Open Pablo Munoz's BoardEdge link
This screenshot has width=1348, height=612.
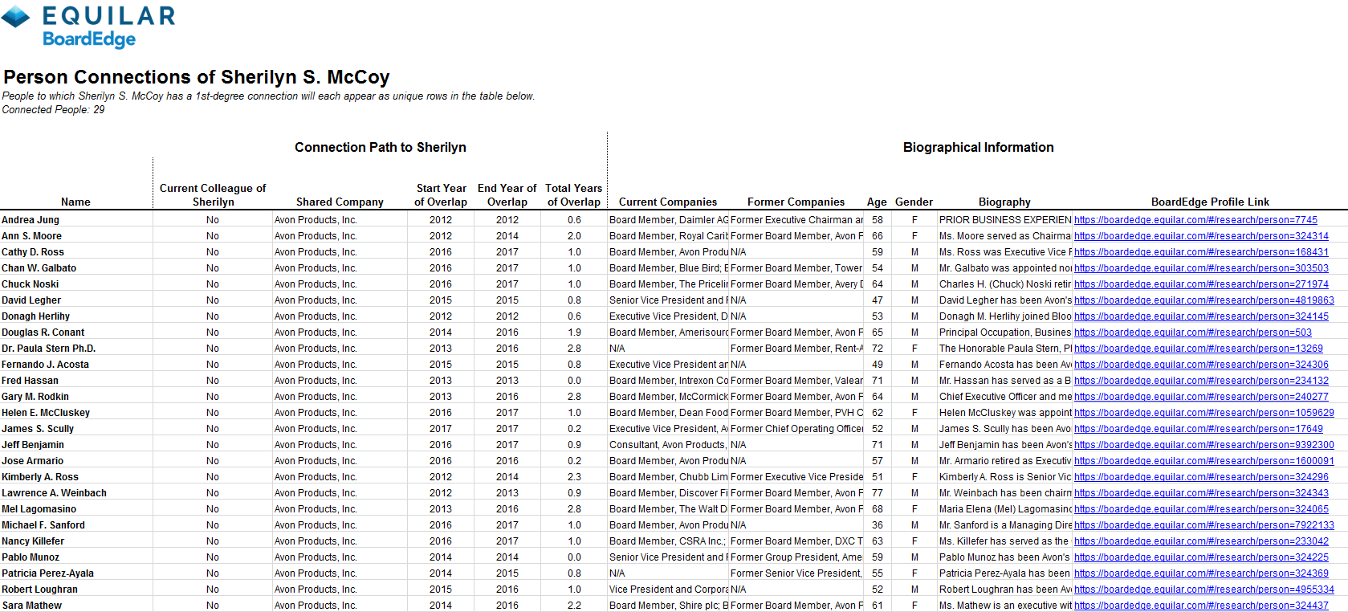point(1201,557)
